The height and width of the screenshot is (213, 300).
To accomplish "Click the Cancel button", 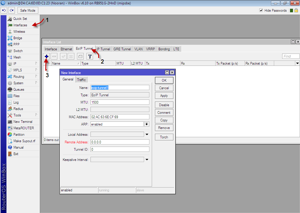I will [164, 88].
